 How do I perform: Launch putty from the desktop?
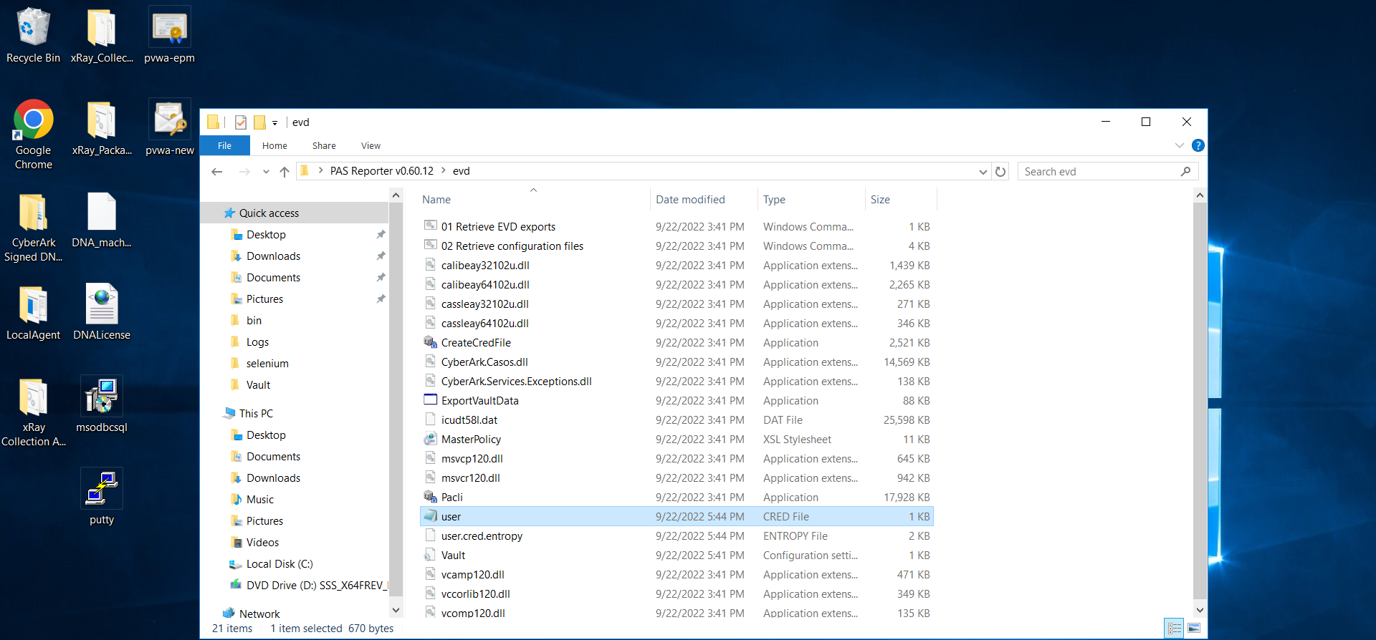pyautogui.click(x=102, y=498)
